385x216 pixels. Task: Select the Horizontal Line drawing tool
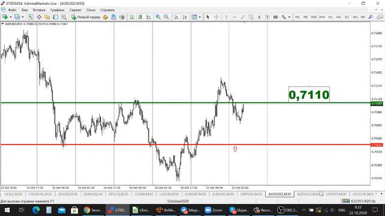pos(235,17)
